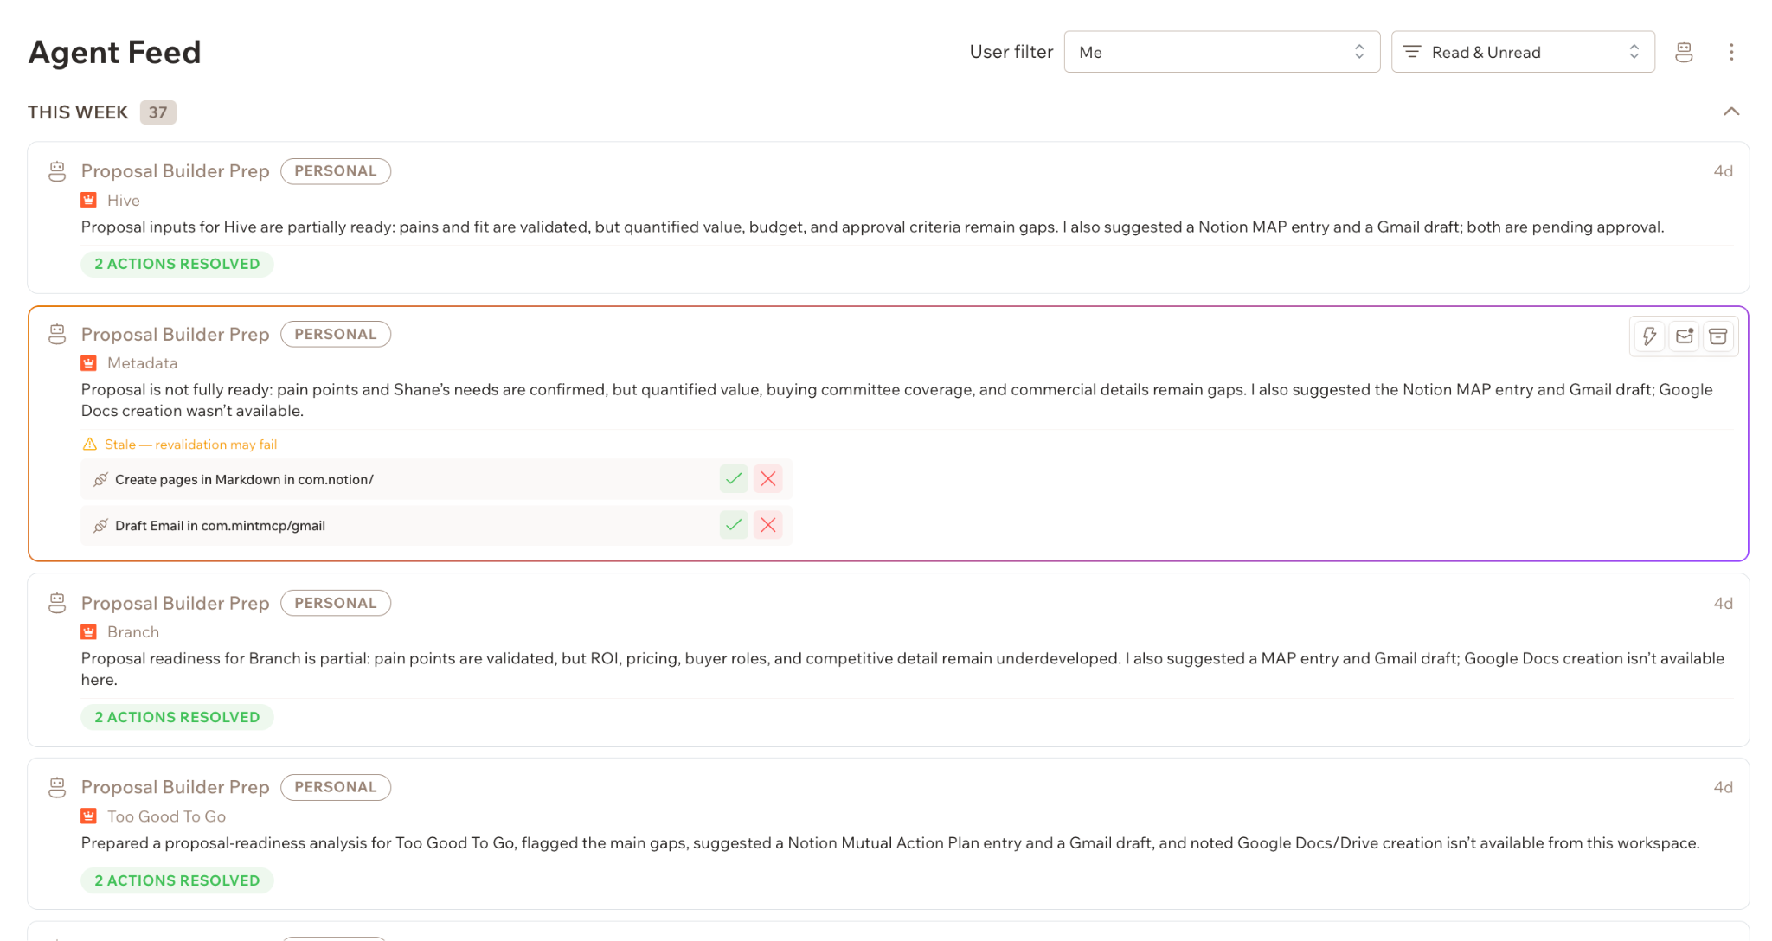This screenshot has height=941, width=1772.
Task: Open the agent robot icon in header
Action: click(1684, 52)
